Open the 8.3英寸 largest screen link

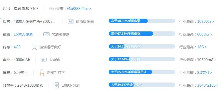click(204, 73)
